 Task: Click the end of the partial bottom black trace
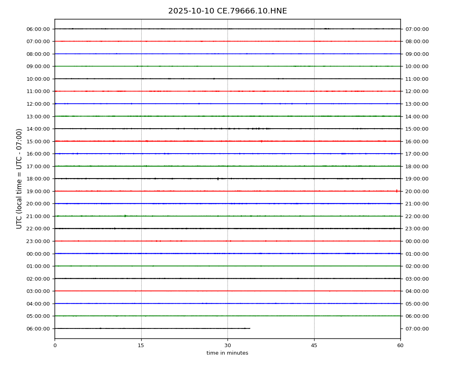pyautogui.click(x=249, y=329)
